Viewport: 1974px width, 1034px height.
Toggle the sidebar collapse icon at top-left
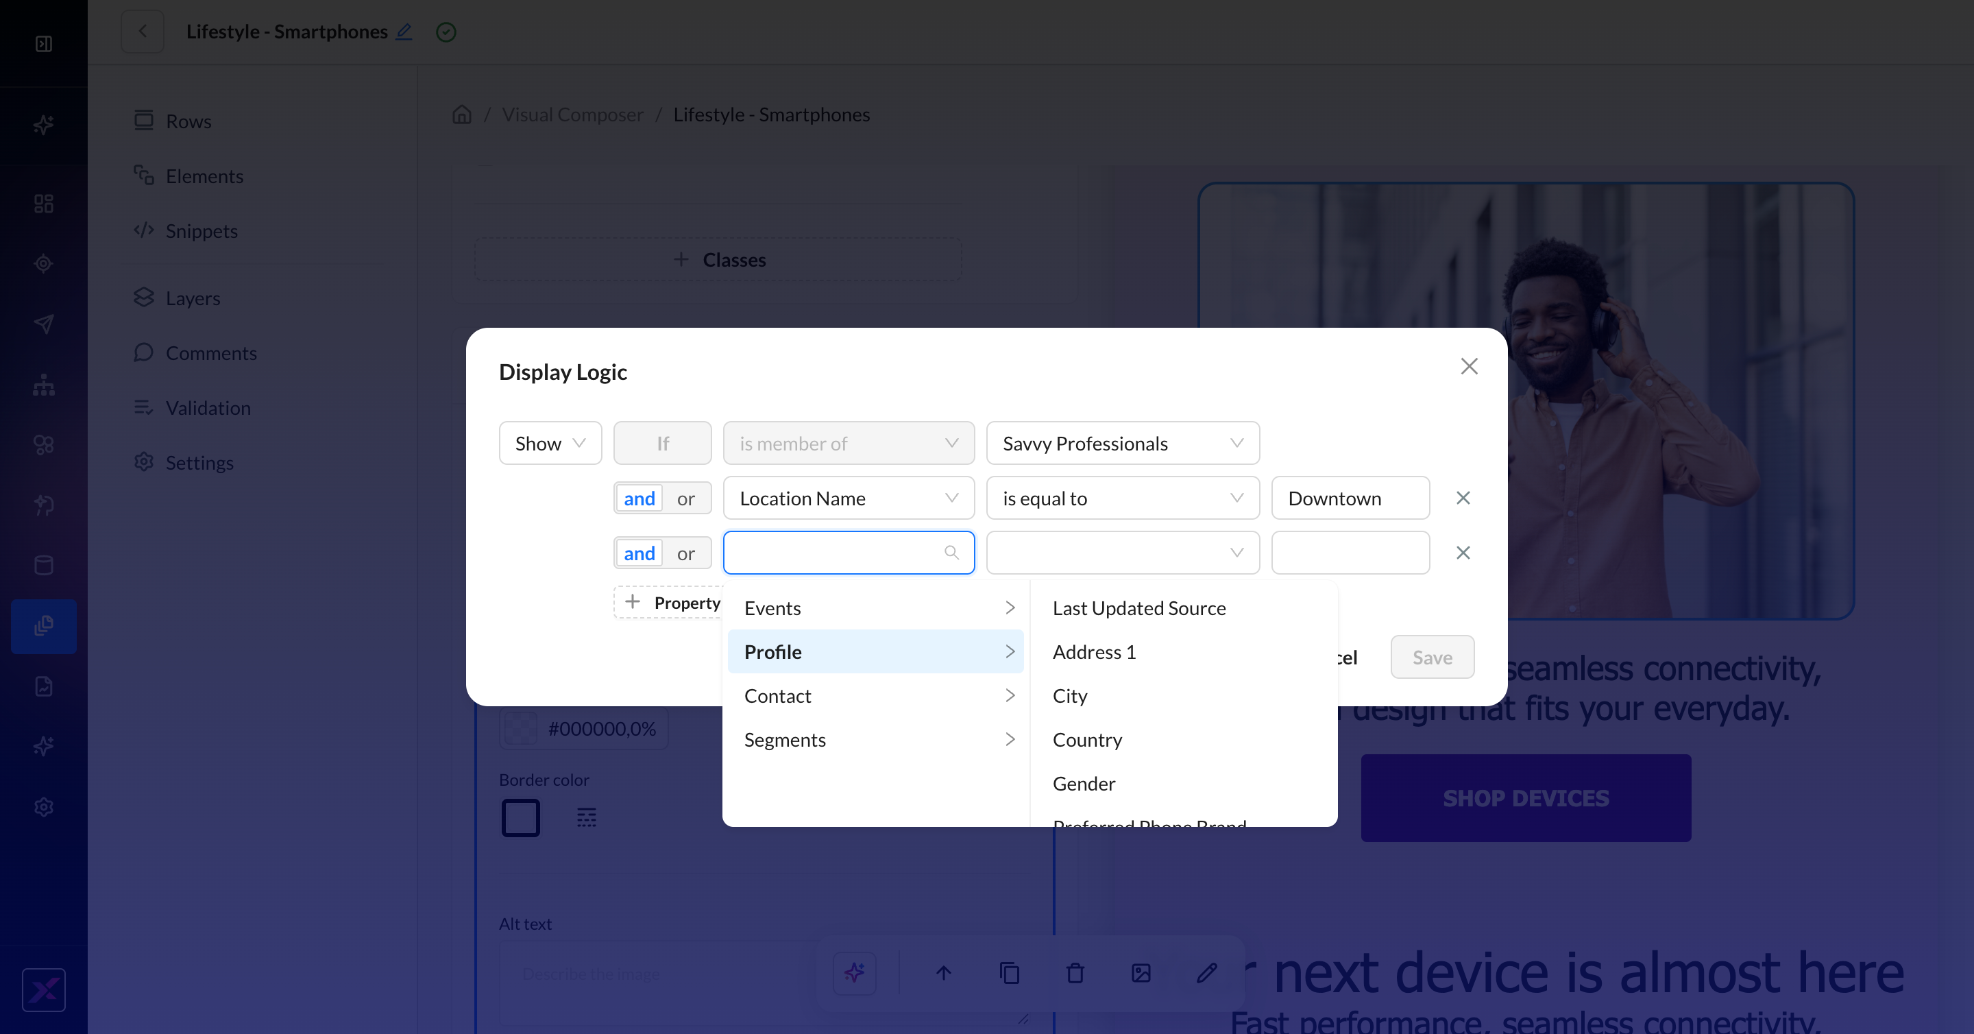pyautogui.click(x=44, y=44)
